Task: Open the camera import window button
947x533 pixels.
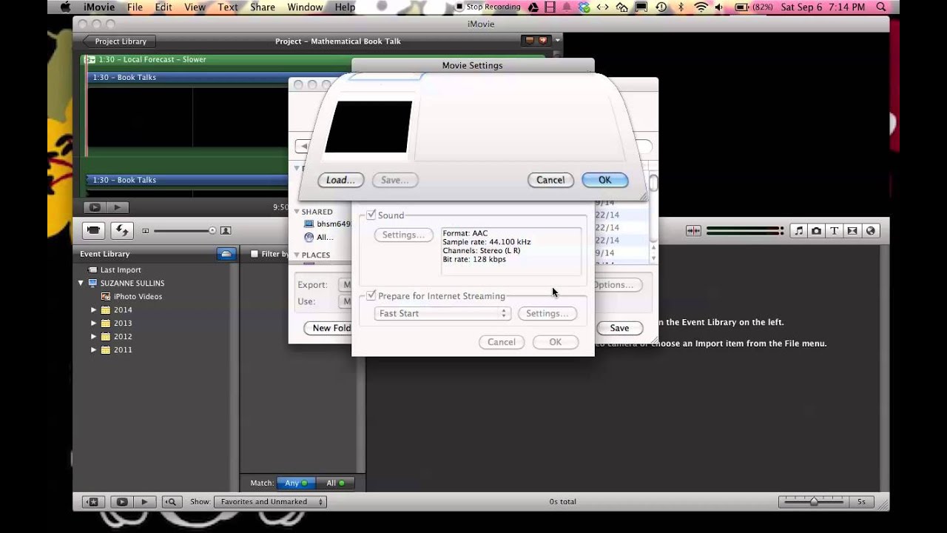Action: (93, 230)
